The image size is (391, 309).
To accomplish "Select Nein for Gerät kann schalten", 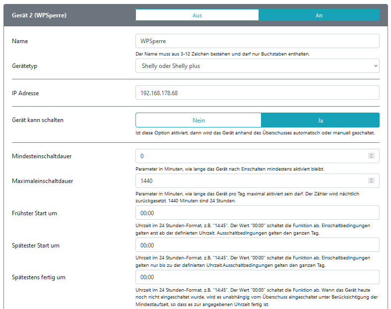I will point(198,120).
